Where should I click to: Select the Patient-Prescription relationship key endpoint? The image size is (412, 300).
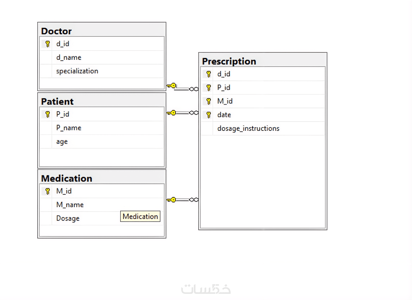pyautogui.click(x=172, y=113)
